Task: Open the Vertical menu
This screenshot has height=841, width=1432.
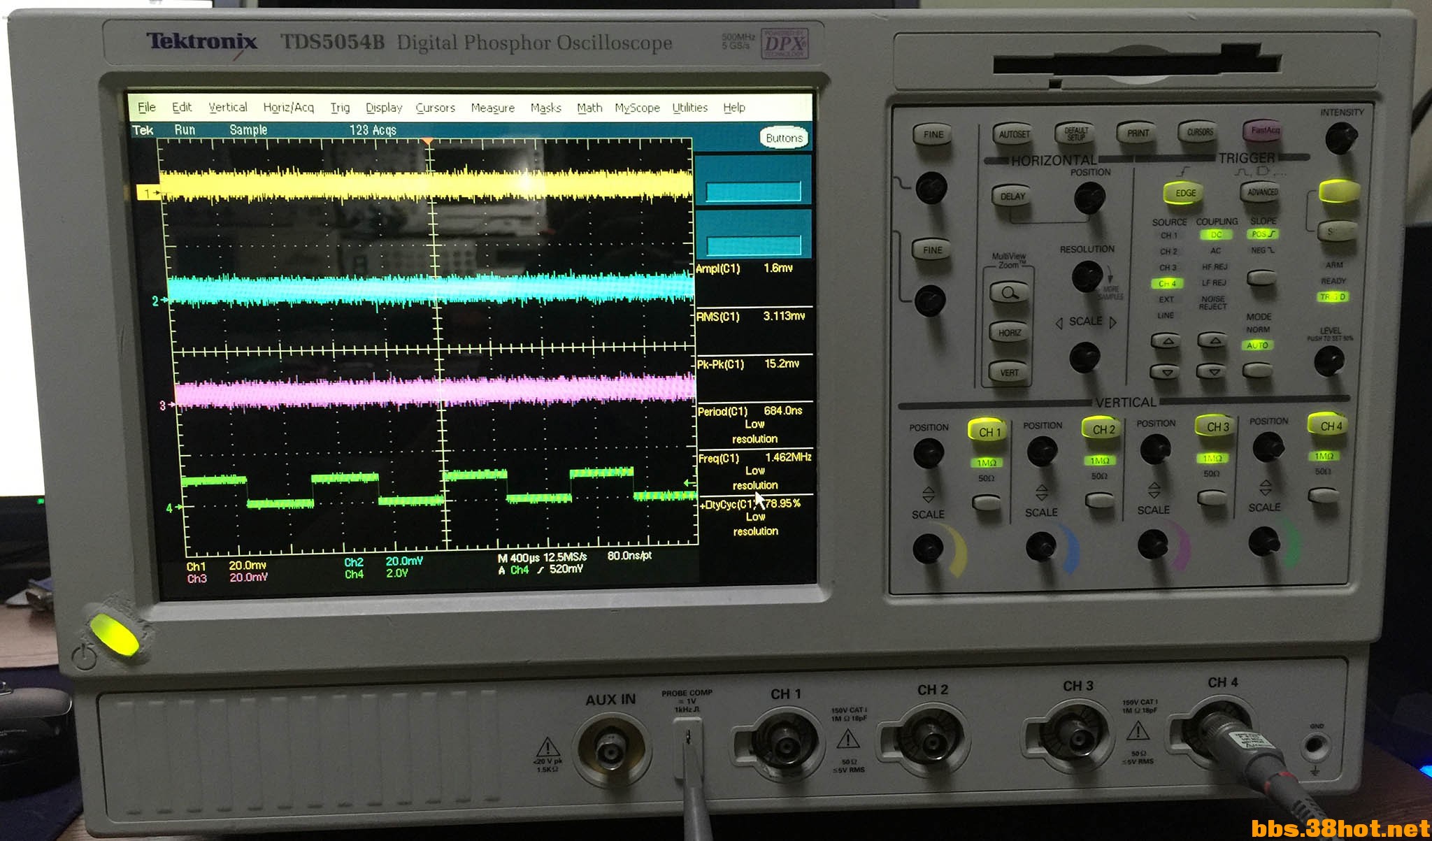Action: point(228,107)
